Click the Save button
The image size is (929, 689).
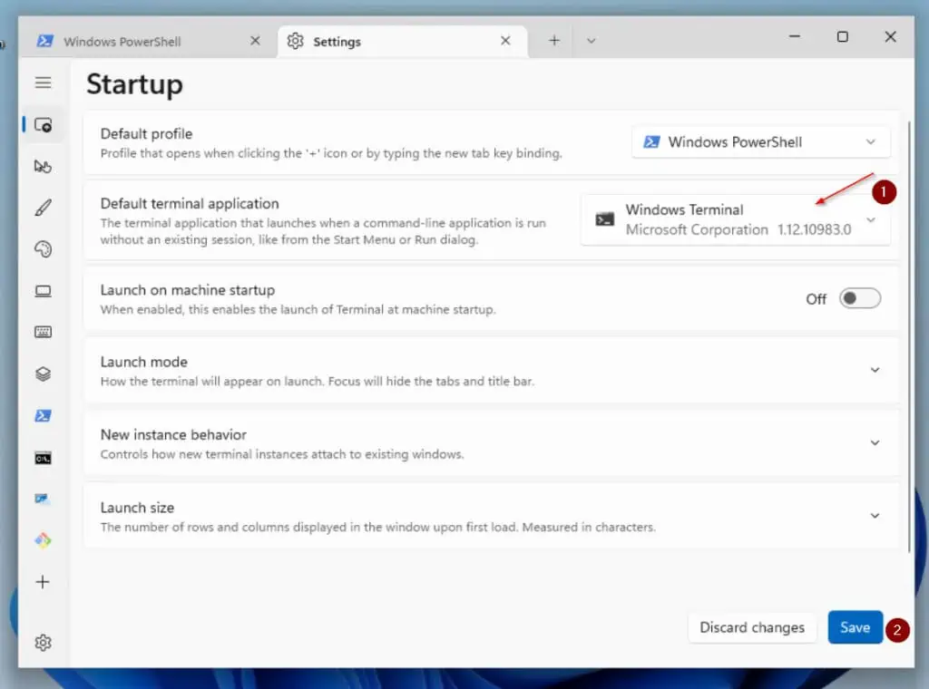tap(855, 626)
